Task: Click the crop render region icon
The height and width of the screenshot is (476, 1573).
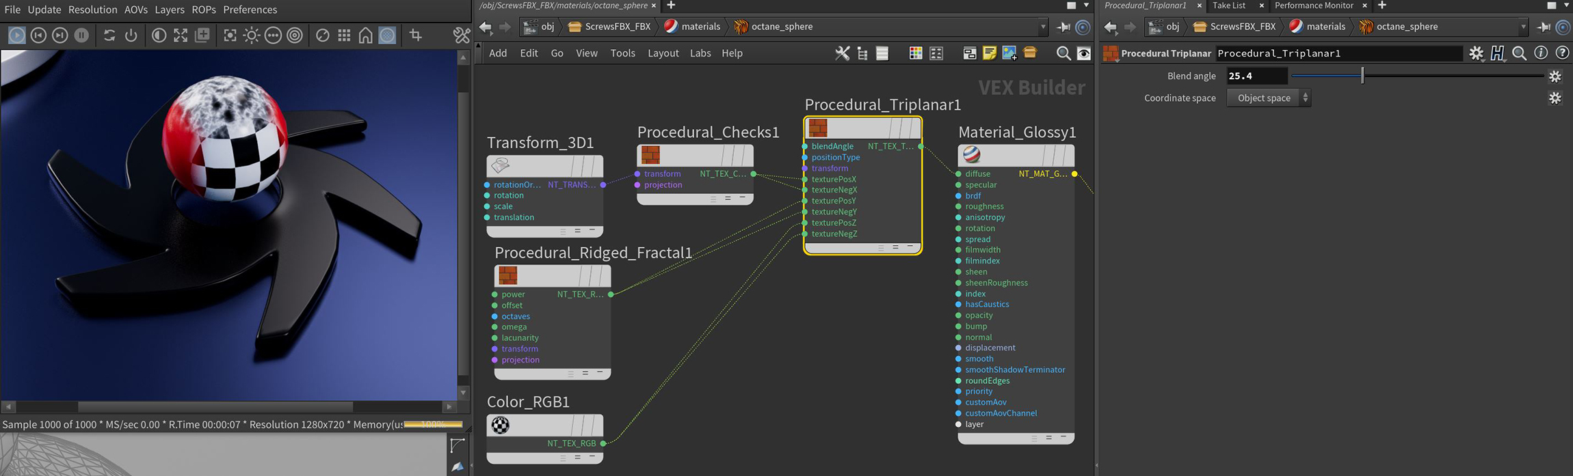Action: click(x=415, y=35)
